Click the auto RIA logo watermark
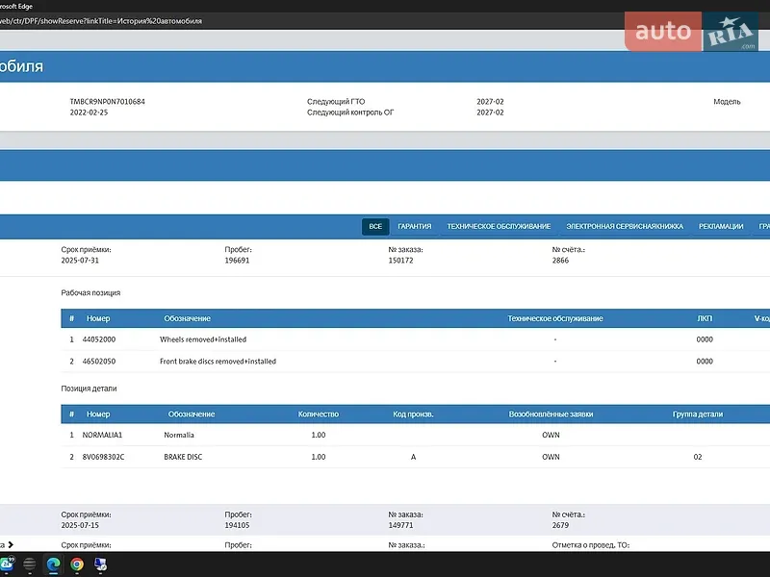 coord(691,32)
